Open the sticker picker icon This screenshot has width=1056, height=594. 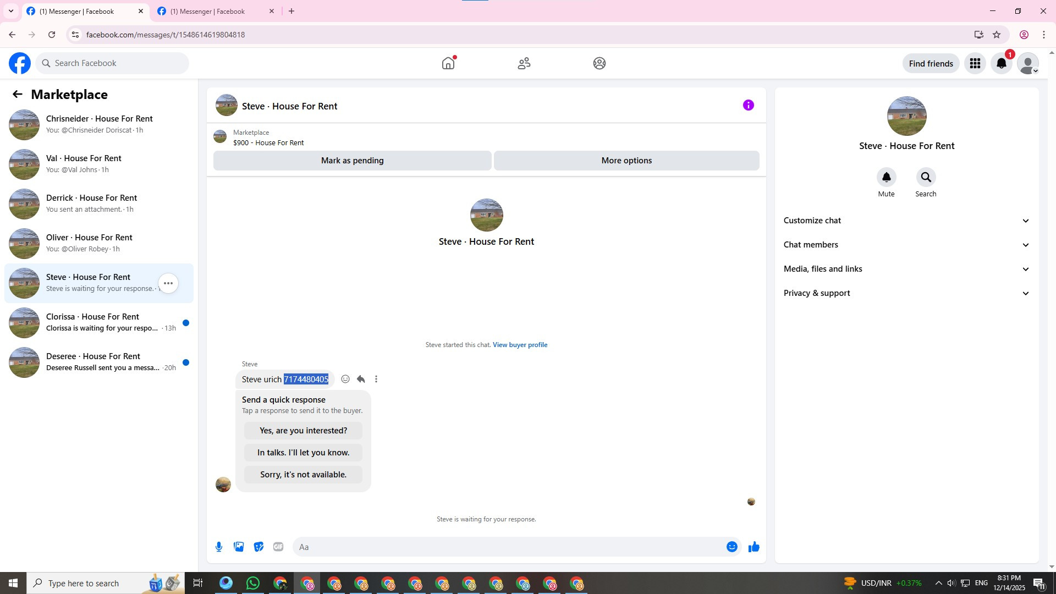(x=258, y=547)
